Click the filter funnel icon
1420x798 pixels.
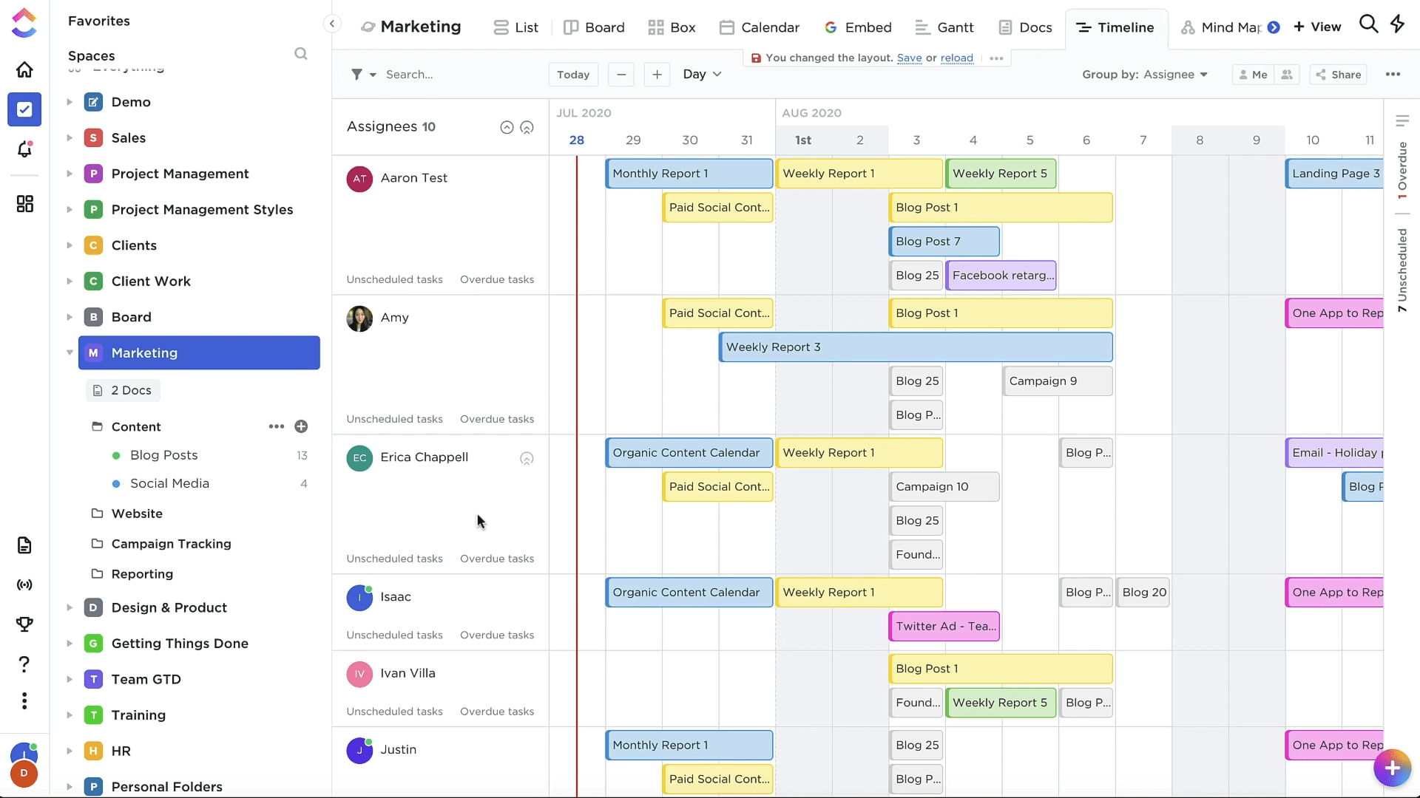pyautogui.click(x=357, y=75)
